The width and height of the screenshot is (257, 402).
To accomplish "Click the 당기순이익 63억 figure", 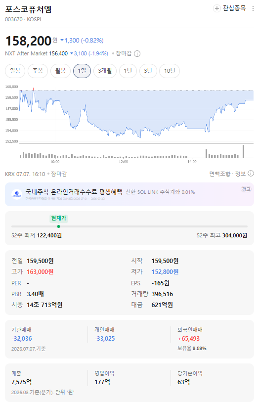I will [183, 382].
